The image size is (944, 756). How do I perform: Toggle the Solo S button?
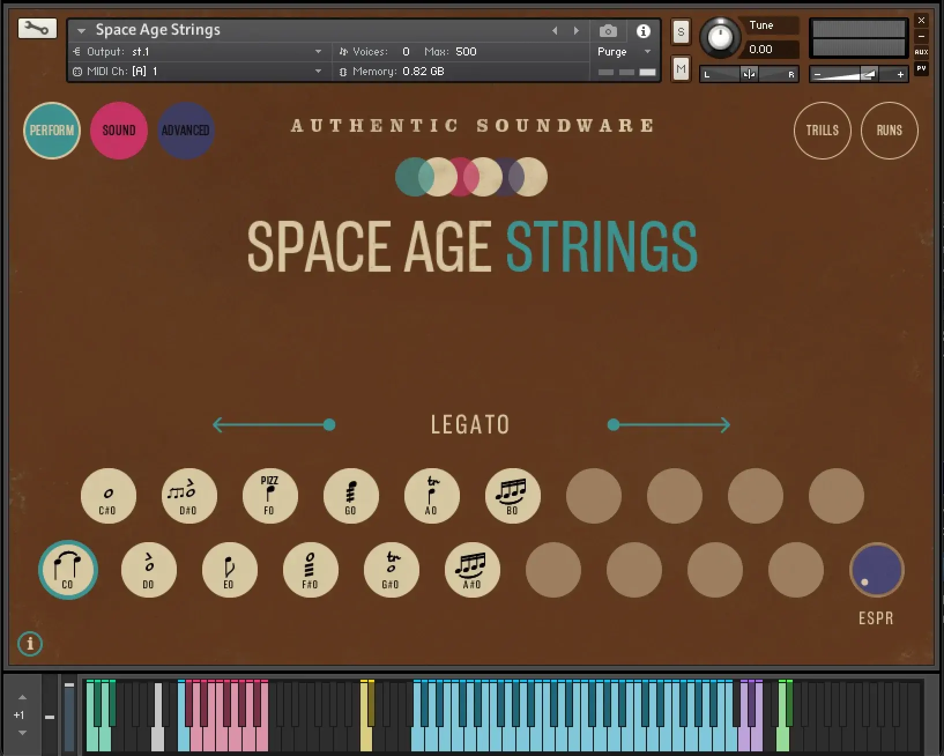pos(681,32)
